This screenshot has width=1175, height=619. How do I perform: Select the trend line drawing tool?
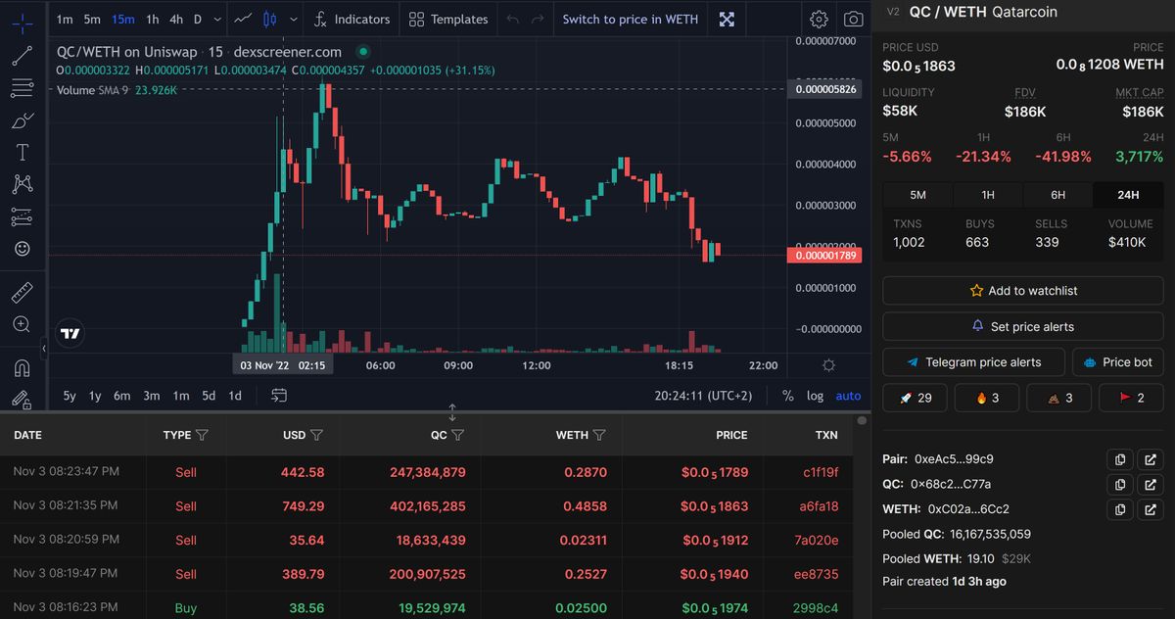coord(23,56)
